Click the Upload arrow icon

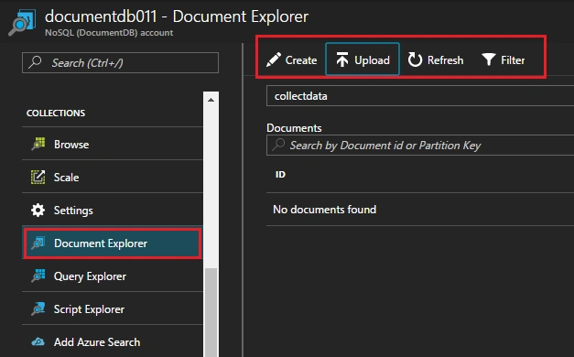342,59
